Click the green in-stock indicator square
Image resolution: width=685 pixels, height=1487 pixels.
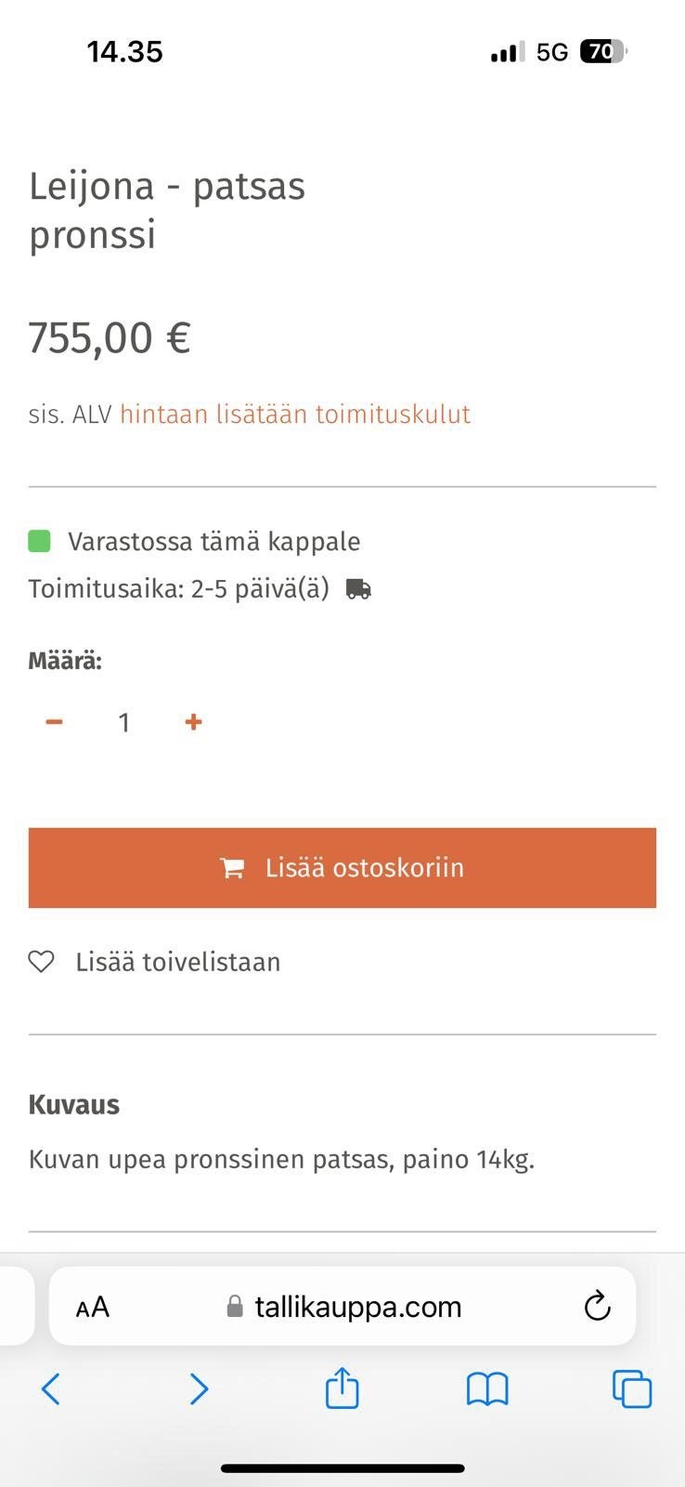(39, 540)
